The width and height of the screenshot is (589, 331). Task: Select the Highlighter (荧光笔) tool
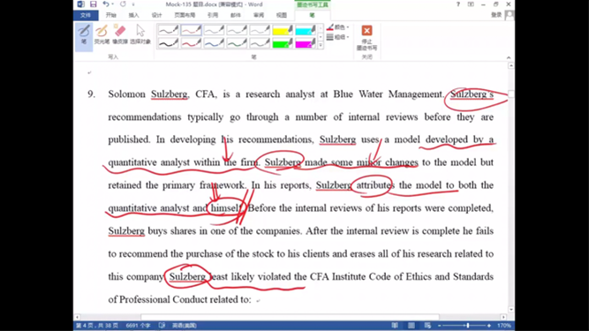(x=102, y=35)
